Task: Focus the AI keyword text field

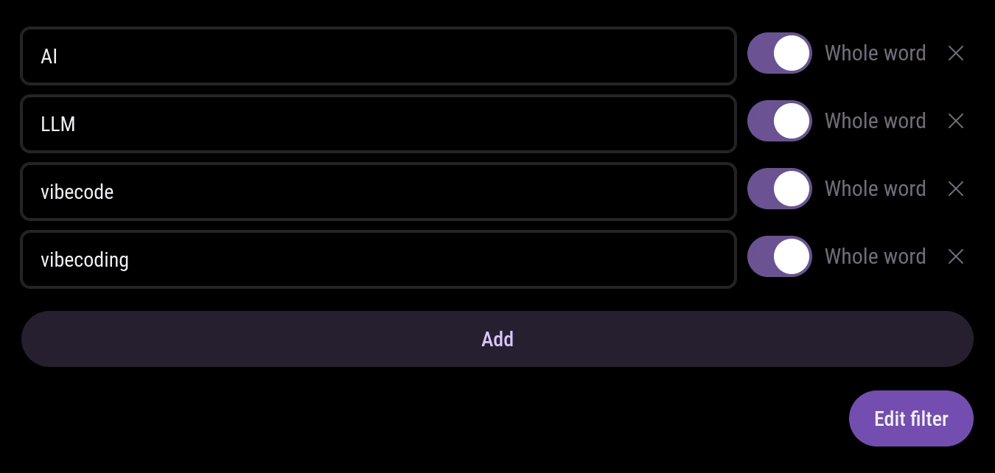Action: [x=378, y=56]
